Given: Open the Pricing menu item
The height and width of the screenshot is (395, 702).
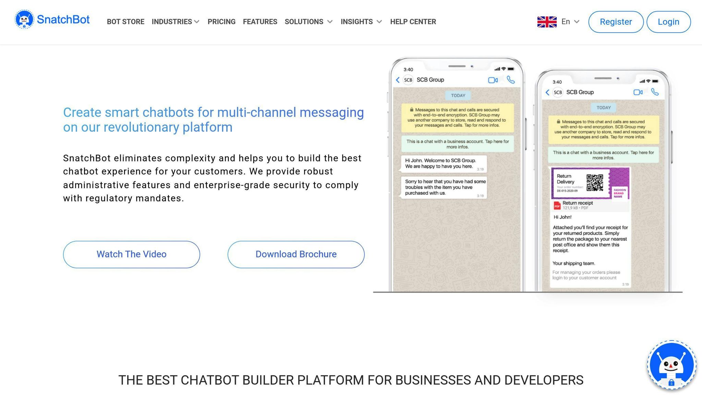Looking at the screenshot, I should pyautogui.click(x=221, y=22).
